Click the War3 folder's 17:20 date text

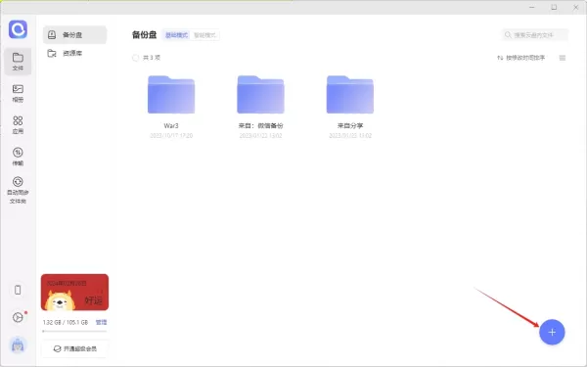pos(171,136)
